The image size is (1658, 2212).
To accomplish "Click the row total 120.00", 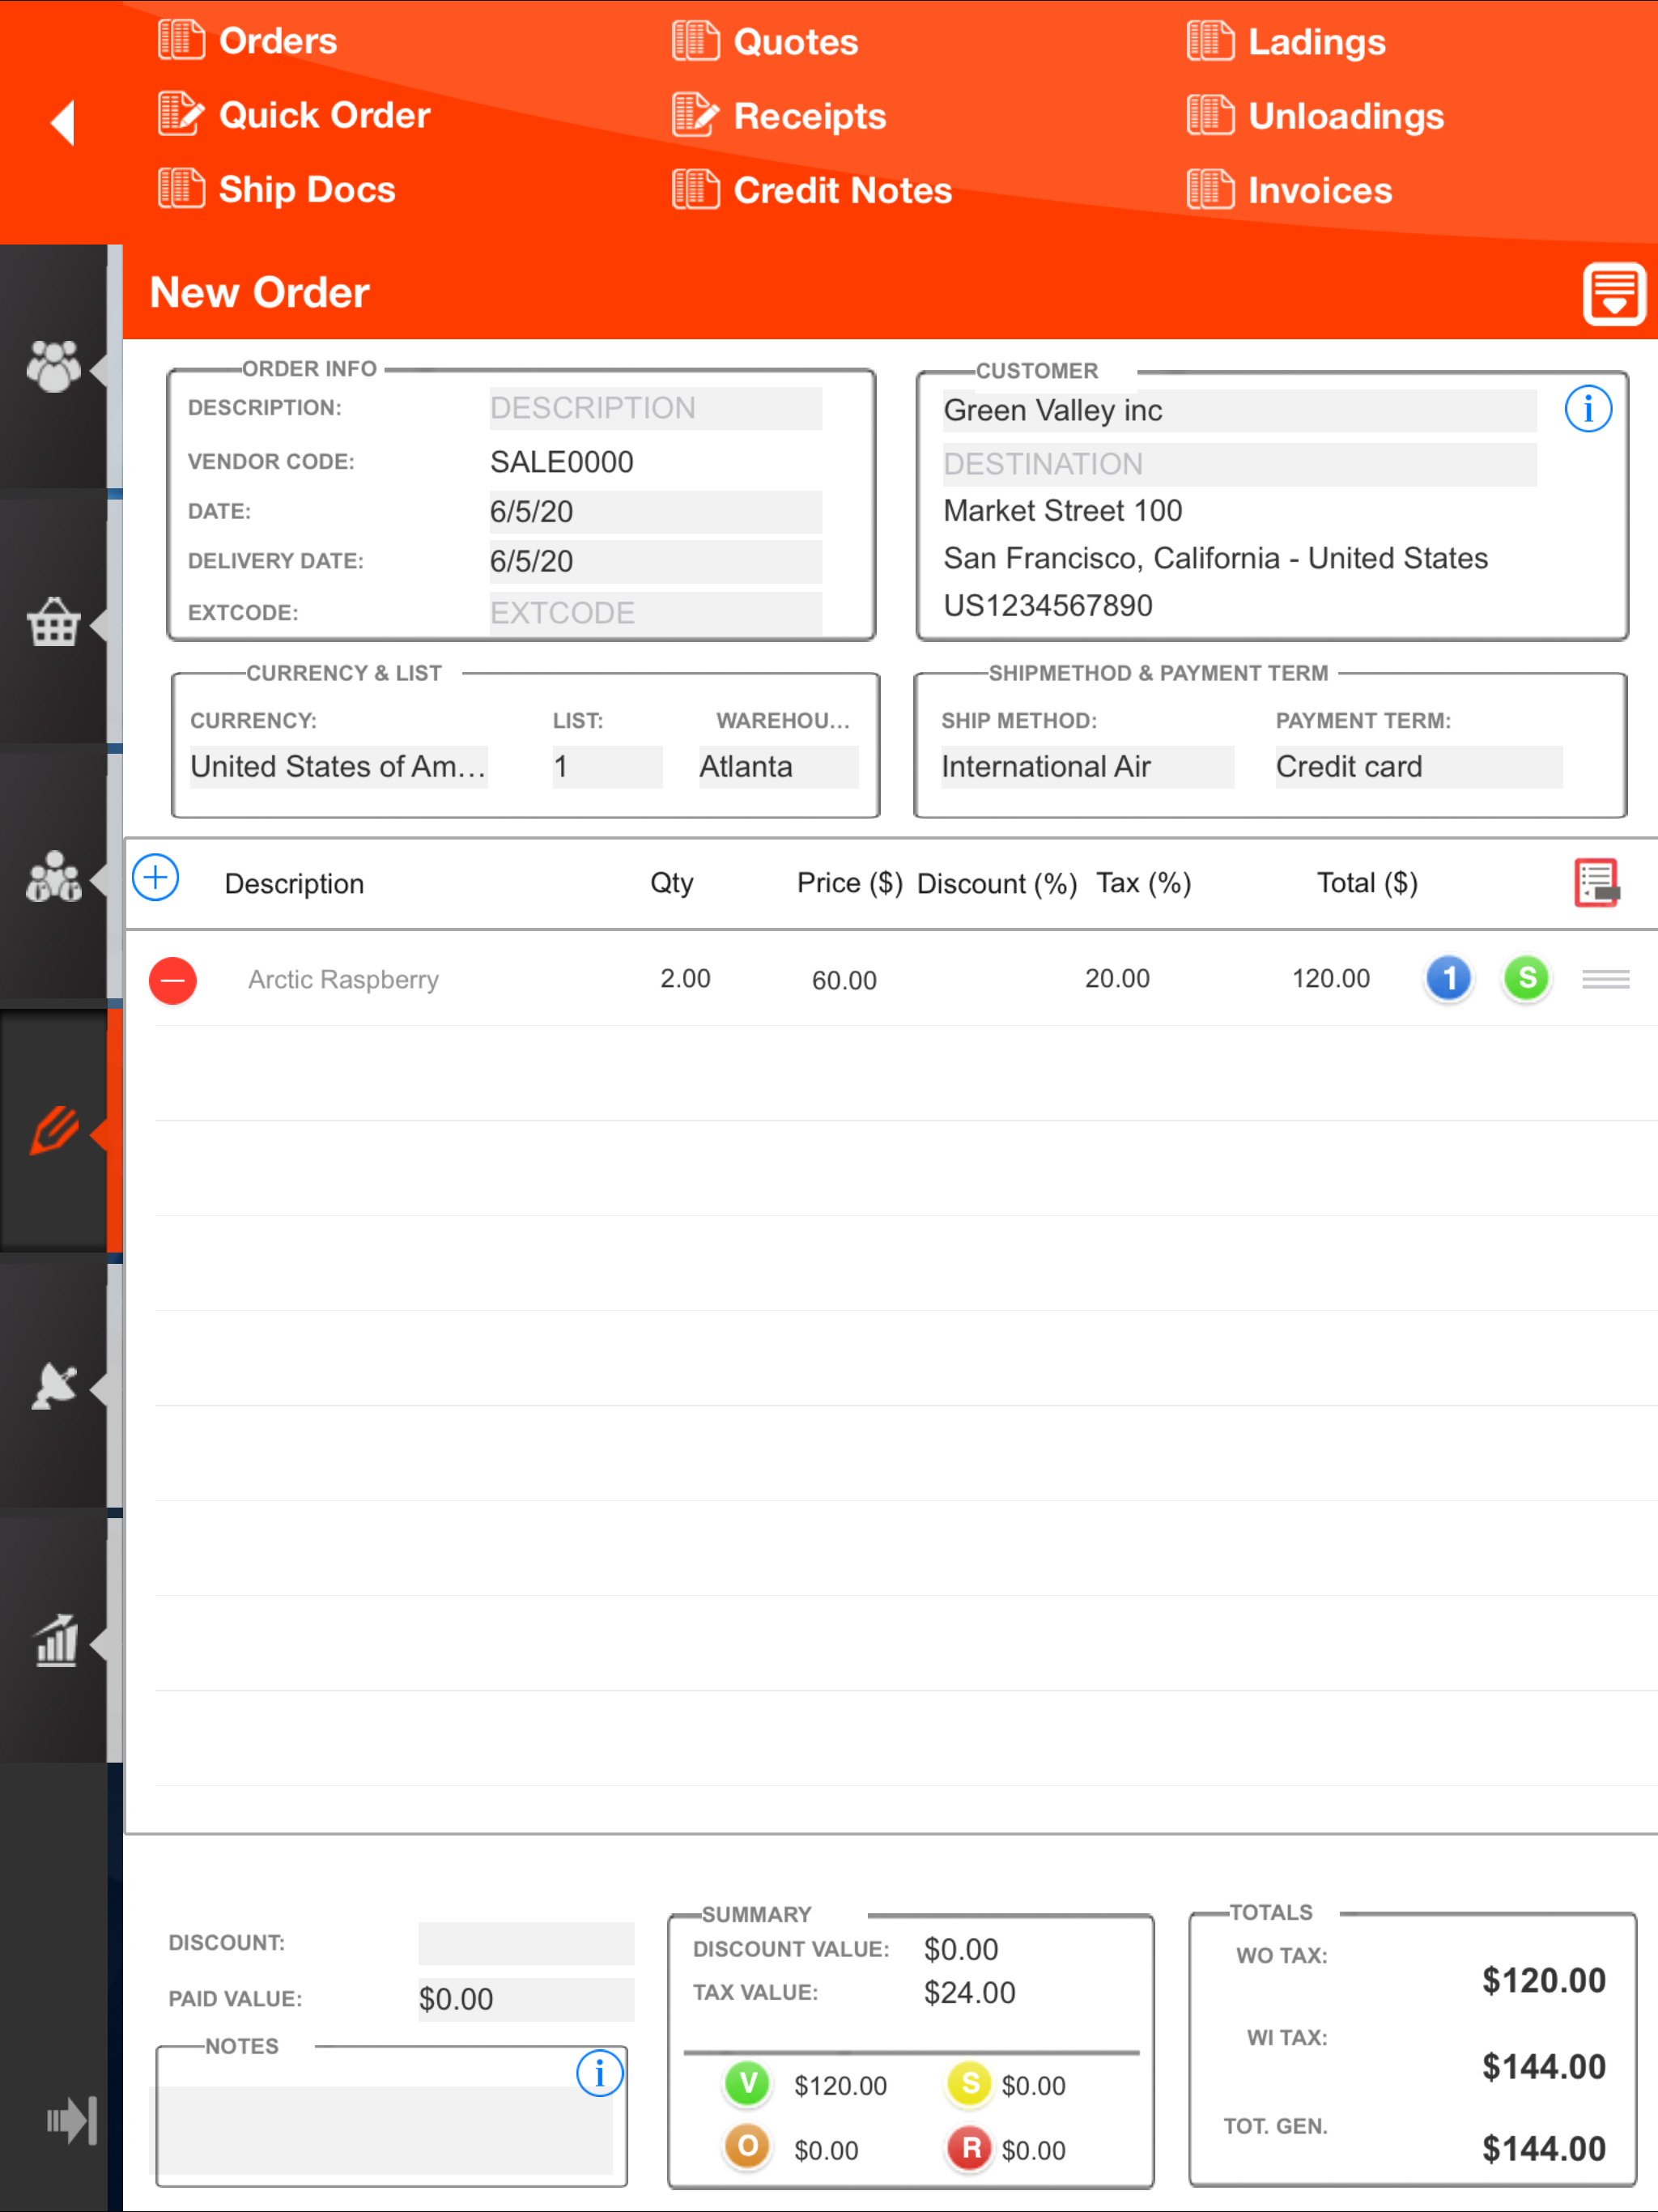I will coord(1331,979).
